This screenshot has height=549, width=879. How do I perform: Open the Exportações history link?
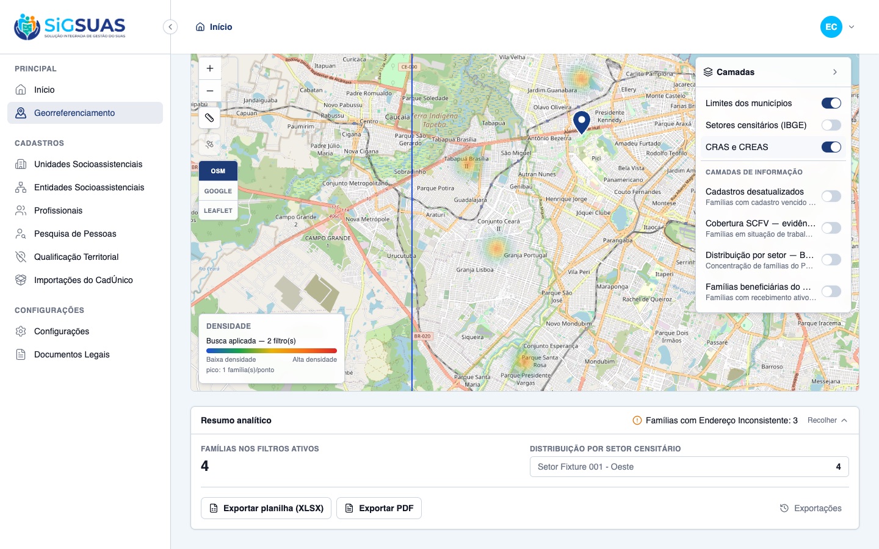pos(811,508)
